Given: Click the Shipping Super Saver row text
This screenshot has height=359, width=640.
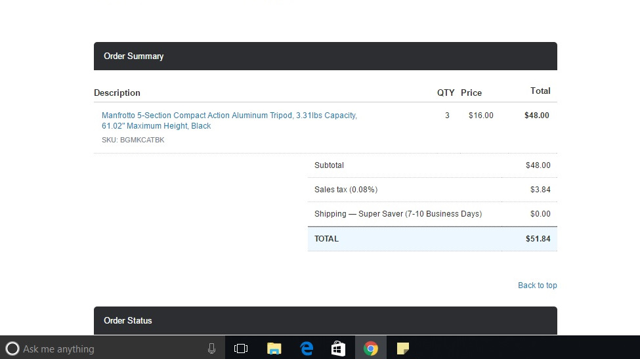Looking at the screenshot, I should click(398, 214).
